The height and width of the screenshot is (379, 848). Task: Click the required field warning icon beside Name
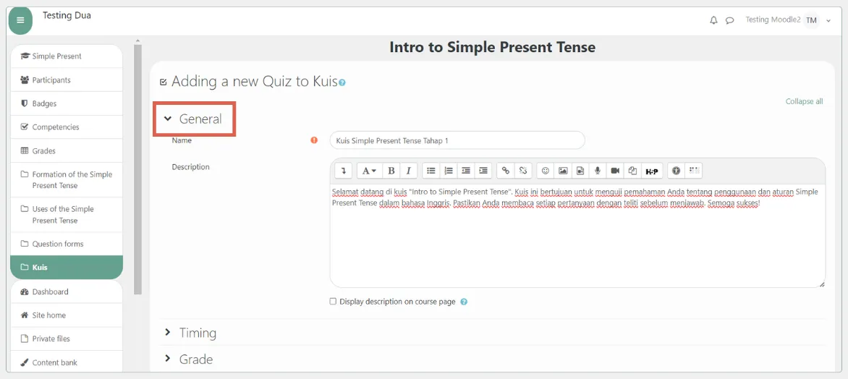coord(314,140)
